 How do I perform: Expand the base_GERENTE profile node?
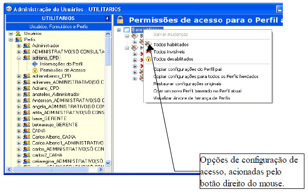click(x=19, y=119)
